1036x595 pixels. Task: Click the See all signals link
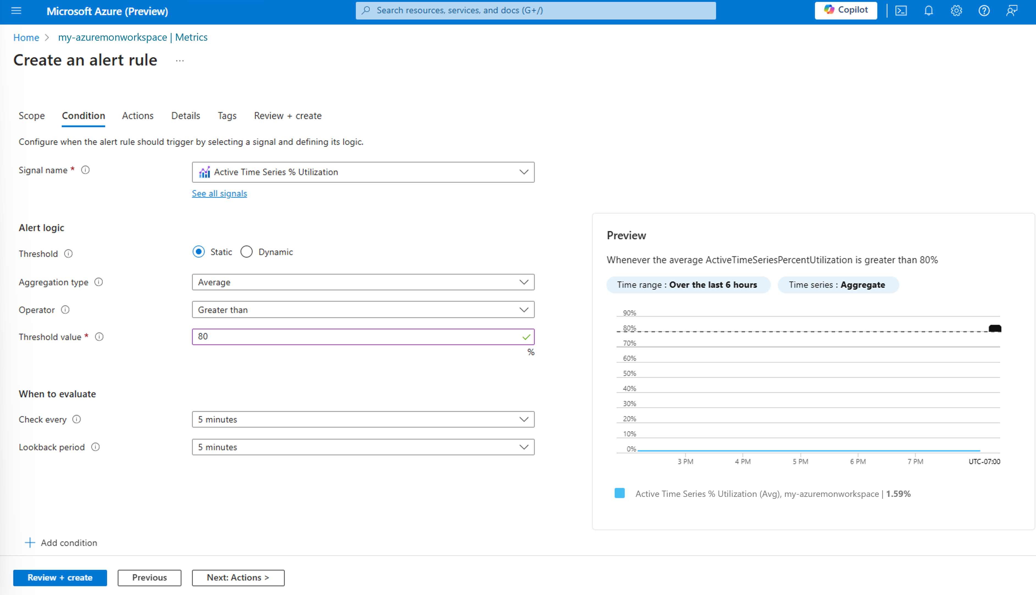coord(219,193)
